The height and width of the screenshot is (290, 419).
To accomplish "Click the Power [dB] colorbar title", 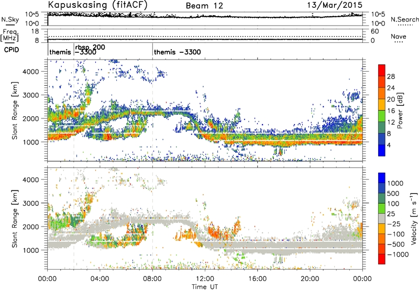I will [400, 110].
